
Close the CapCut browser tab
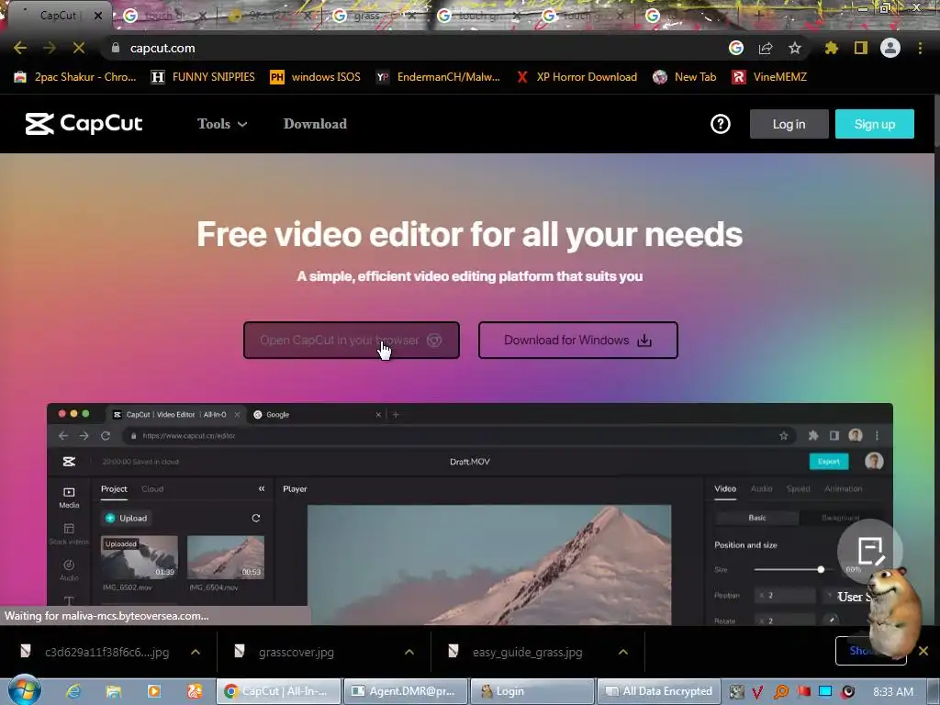(97, 16)
